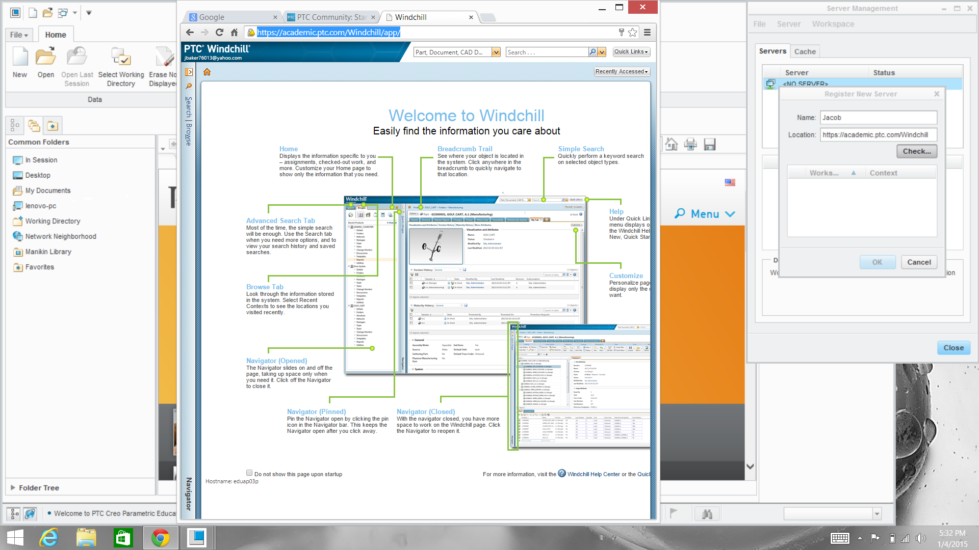
Task: Open the Recently Accessed dropdown
Action: 622,72
